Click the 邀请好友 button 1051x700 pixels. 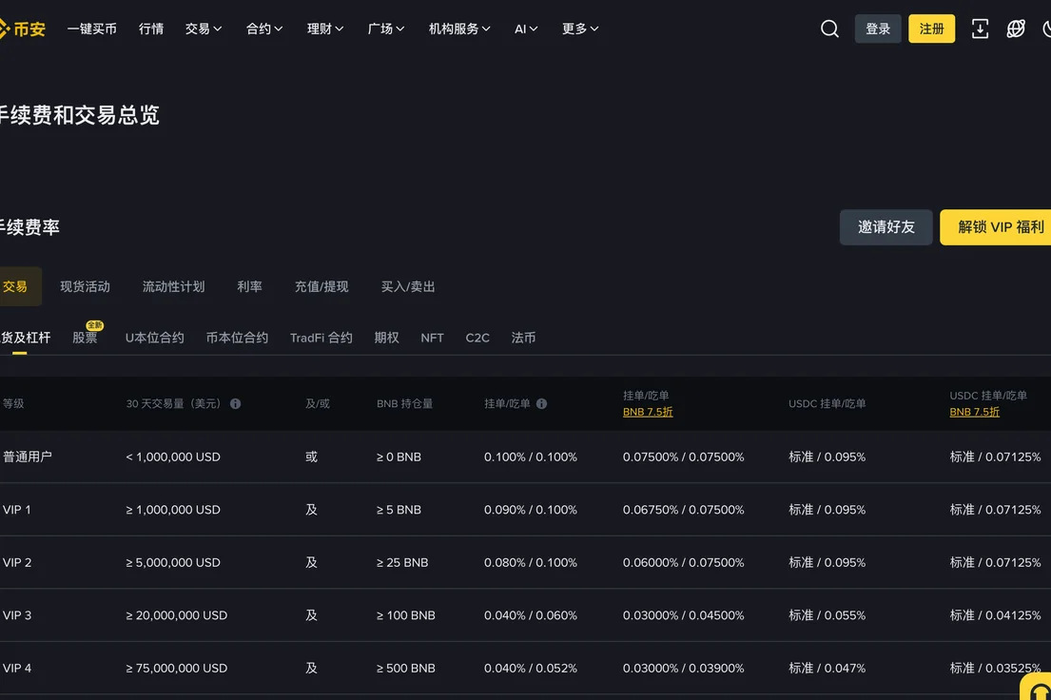click(886, 227)
